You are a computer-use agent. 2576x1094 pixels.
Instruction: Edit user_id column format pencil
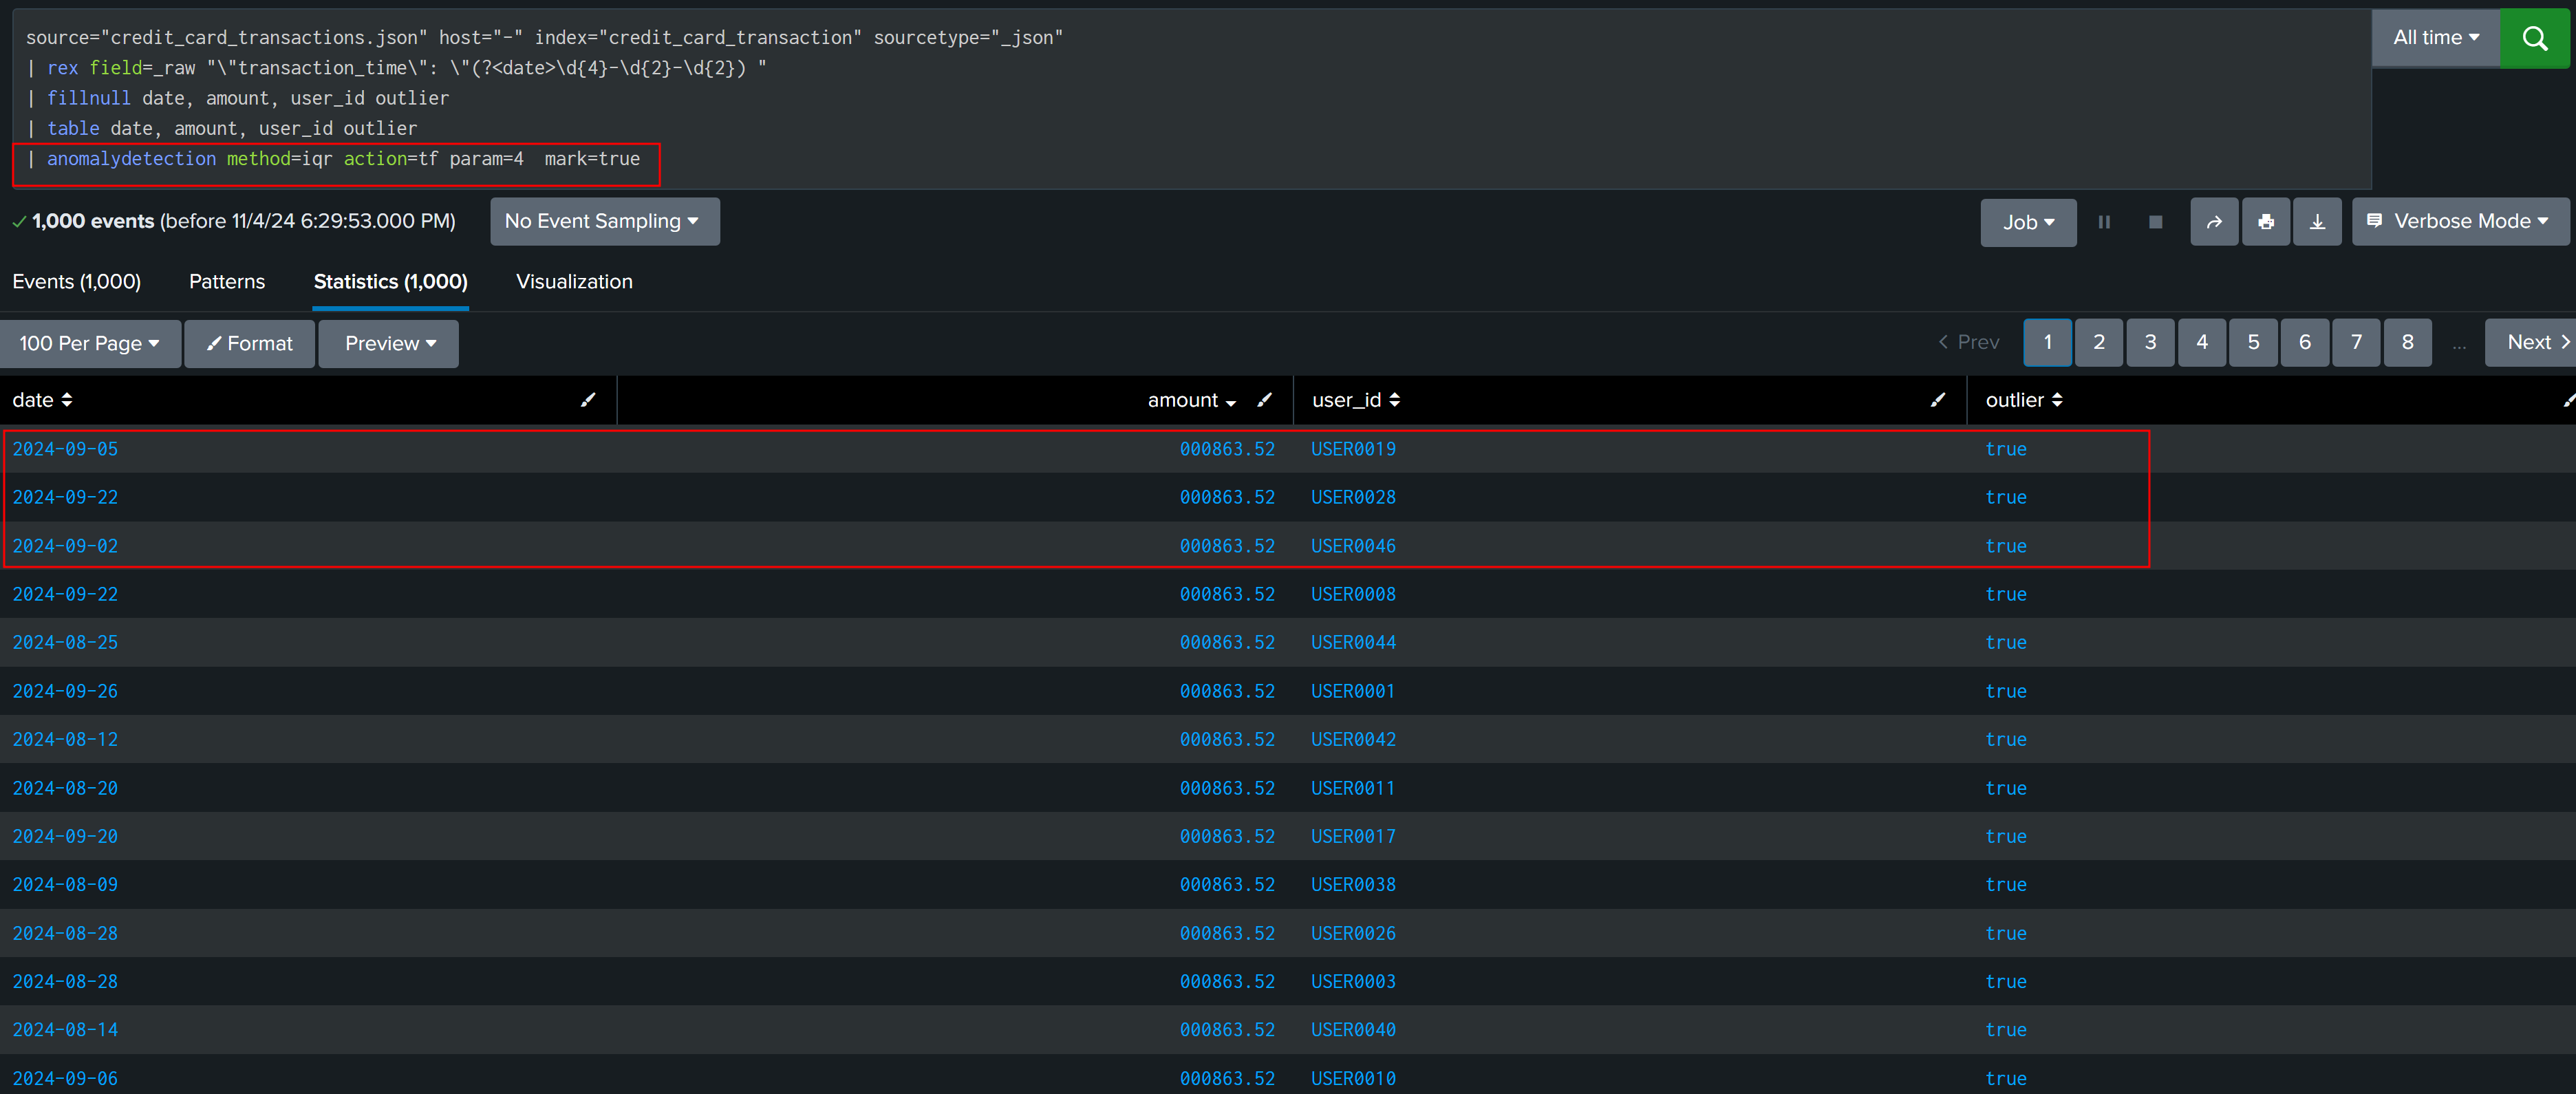point(1937,400)
